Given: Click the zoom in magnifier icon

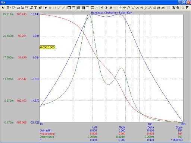Looking at the screenshot, I should pyautogui.click(x=173, y=8).
